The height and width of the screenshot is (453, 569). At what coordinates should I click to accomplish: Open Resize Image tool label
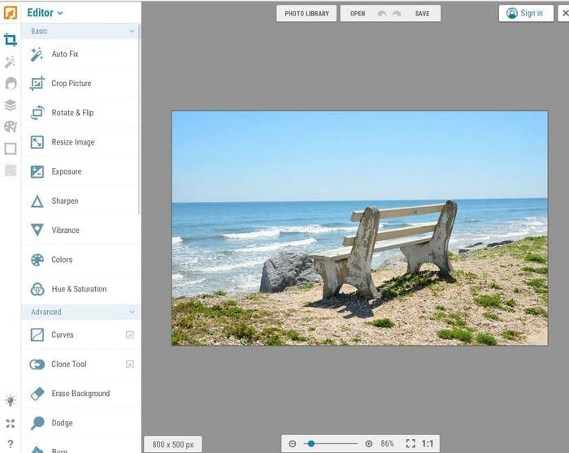[x=73, y=142]
